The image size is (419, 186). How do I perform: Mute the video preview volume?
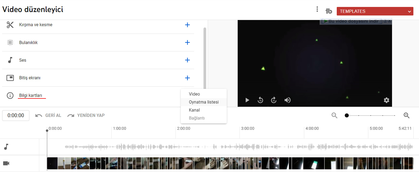click(287, 100)
